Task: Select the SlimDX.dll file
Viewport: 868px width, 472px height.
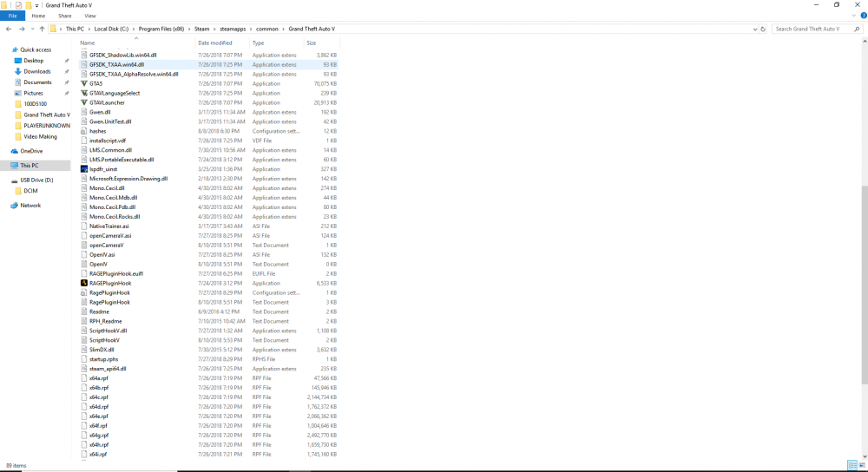Action: (102, 350)
